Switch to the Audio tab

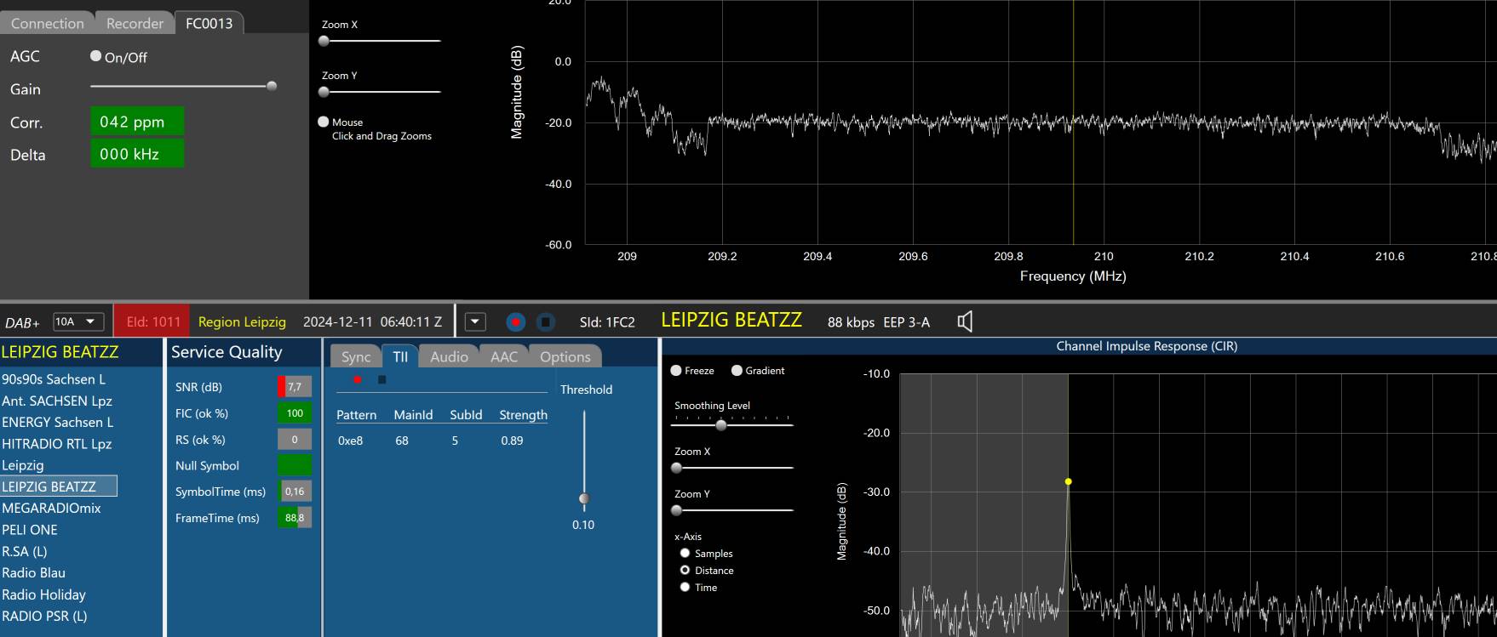pos(449,357)
